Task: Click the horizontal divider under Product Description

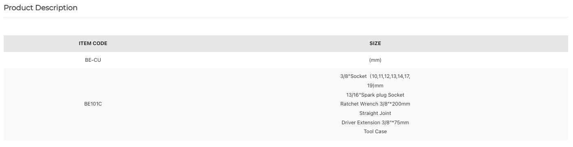Action: pyautogui.click(x=286, y=17)
